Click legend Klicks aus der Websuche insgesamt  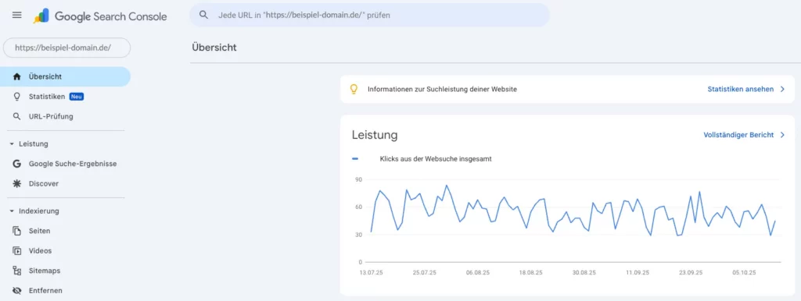(436, 159)
